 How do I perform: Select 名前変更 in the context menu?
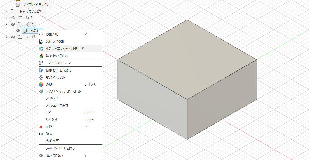52,141
